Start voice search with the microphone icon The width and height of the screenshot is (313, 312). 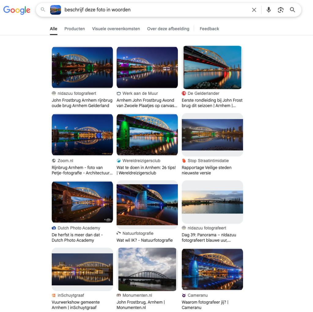(x=269, y=10)
